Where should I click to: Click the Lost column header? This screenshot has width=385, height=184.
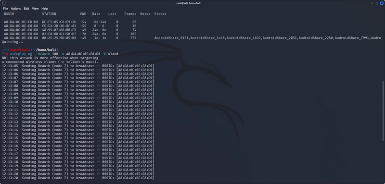coord(112,14)
